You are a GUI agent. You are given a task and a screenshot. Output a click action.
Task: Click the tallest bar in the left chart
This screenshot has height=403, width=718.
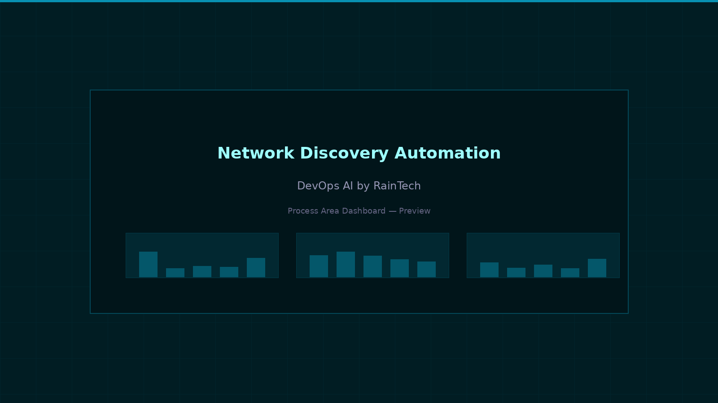(x=148, y=264)
